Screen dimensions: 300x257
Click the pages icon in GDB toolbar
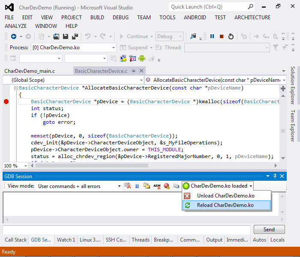click(176, 186)
